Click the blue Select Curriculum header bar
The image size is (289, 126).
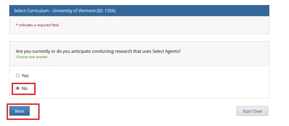pyautogui.click(x=186, y=11)
